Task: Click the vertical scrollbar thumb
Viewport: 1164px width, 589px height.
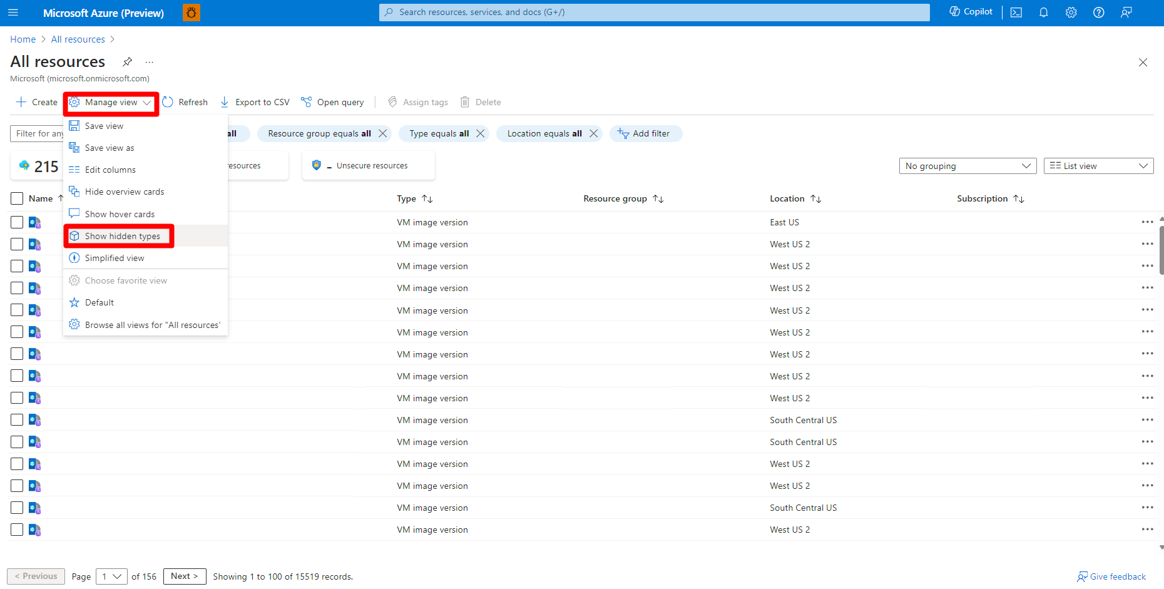Action: (x=1161, y=250)
